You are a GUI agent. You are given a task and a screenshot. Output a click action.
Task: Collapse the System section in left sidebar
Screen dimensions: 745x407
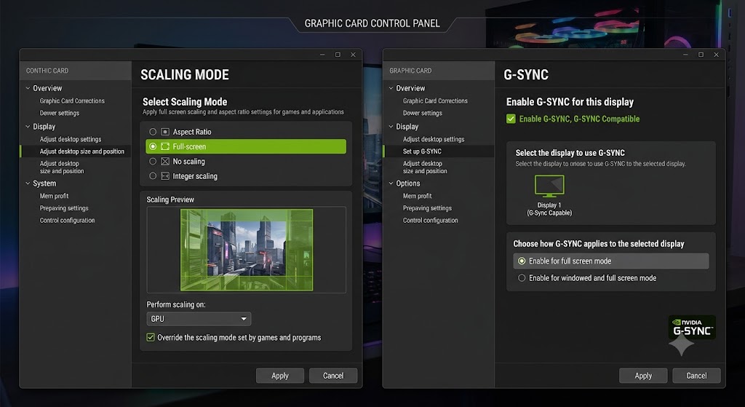point(28,183)
